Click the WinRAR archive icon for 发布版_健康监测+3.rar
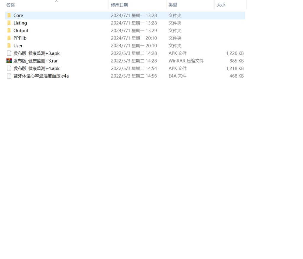This screenshot has width=303, height=259. pos(9,61)
